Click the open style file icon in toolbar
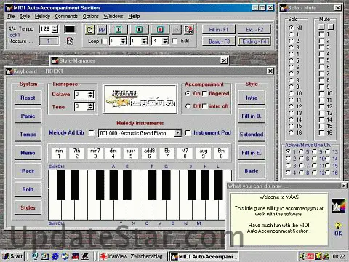Image resolution: width=349 pixels, height=262 pixels. pyautogui.click(x=89, y=30)
